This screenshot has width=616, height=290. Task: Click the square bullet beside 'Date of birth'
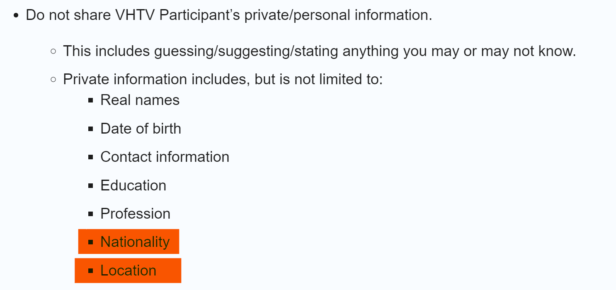coord(91,129)
